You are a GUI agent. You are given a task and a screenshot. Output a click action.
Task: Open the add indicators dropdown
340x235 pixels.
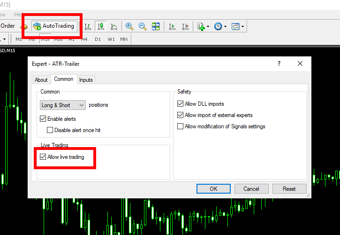point(203,26)
